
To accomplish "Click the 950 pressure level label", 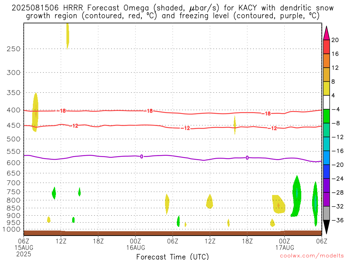I will coord(14,223).
